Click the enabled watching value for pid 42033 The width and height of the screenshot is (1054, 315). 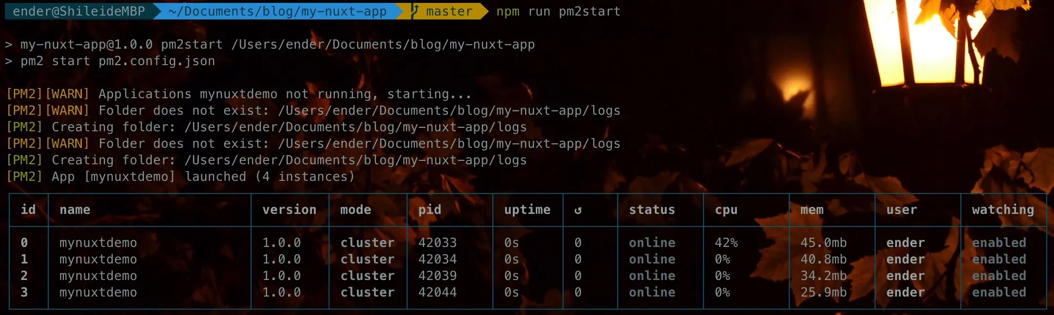(x=999, y=243)
